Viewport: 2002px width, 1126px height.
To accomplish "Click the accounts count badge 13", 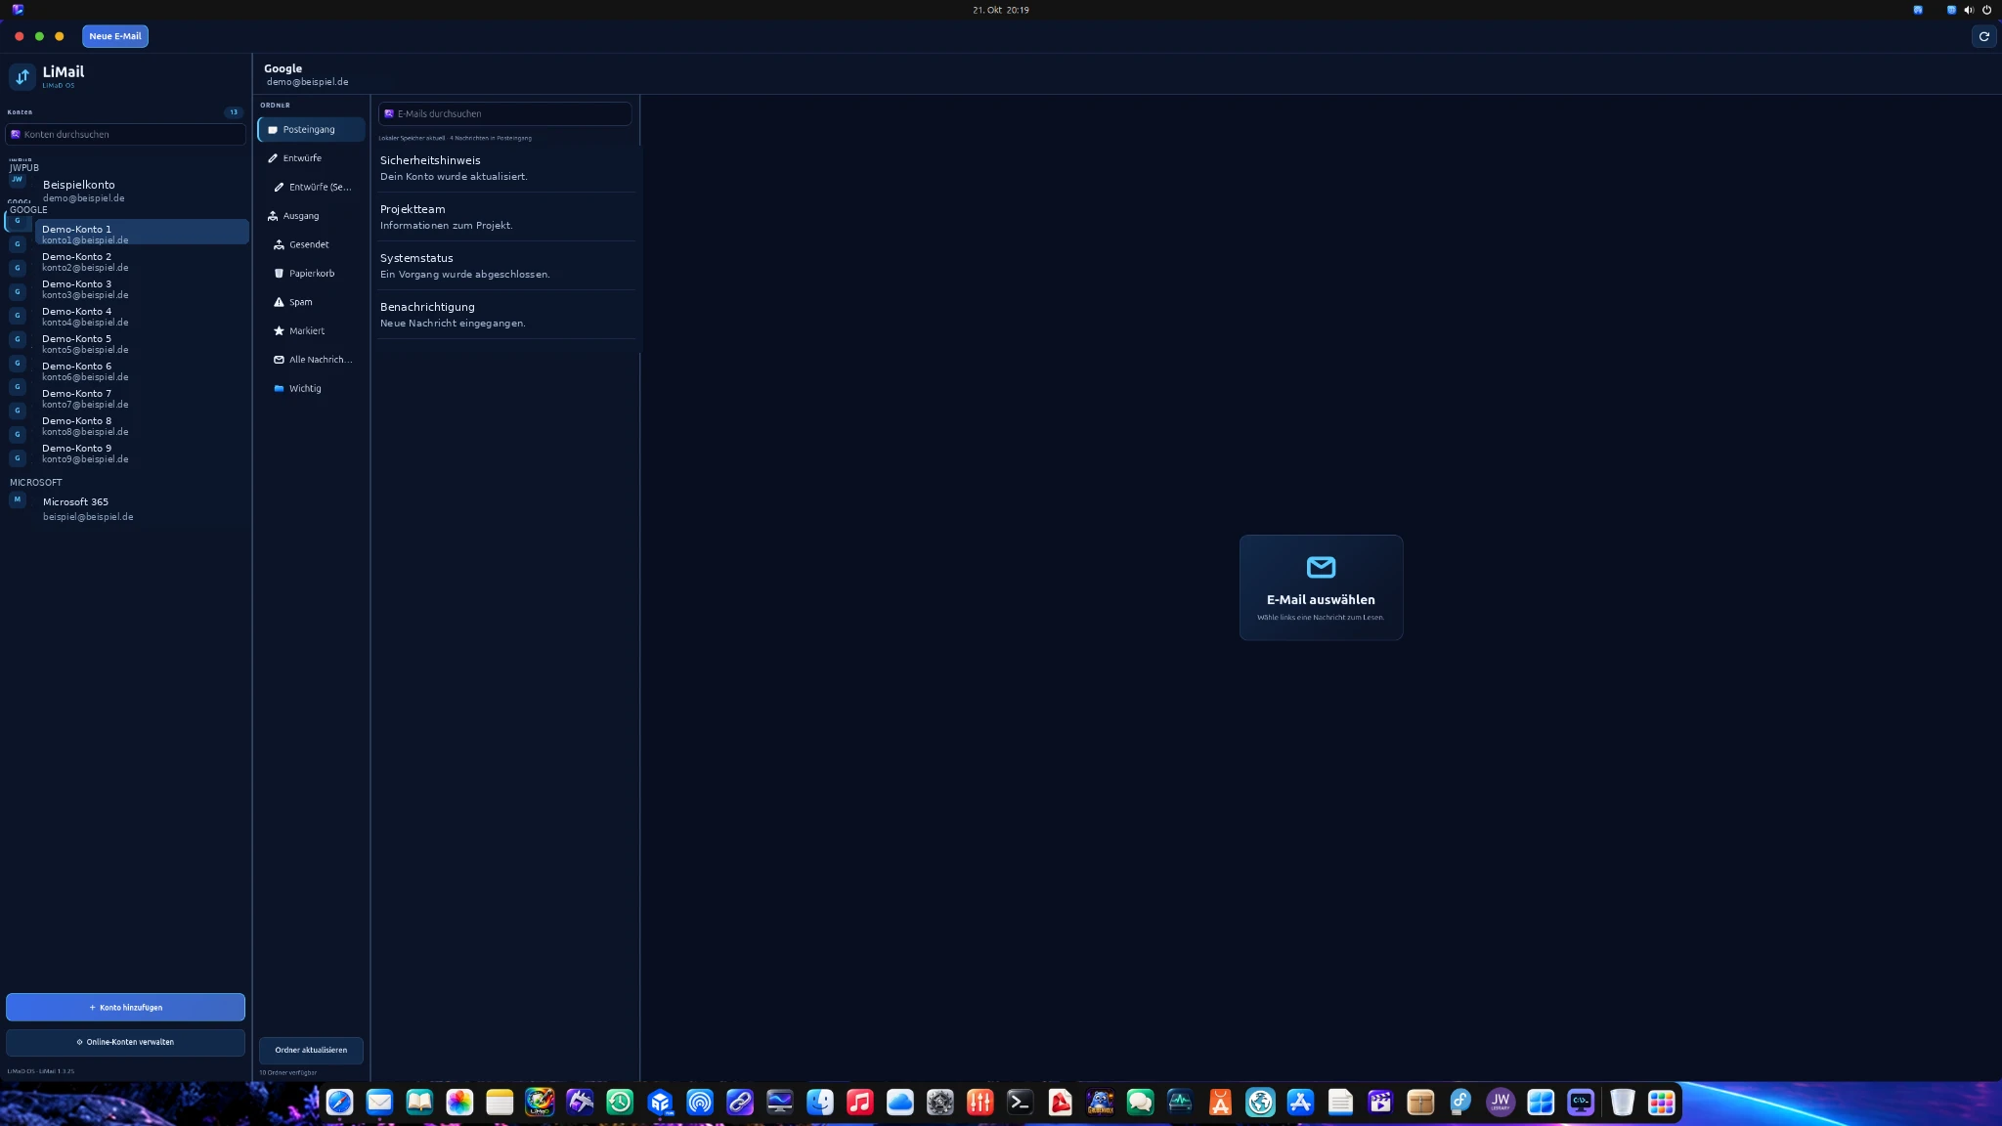I will [x=234, y=112].
